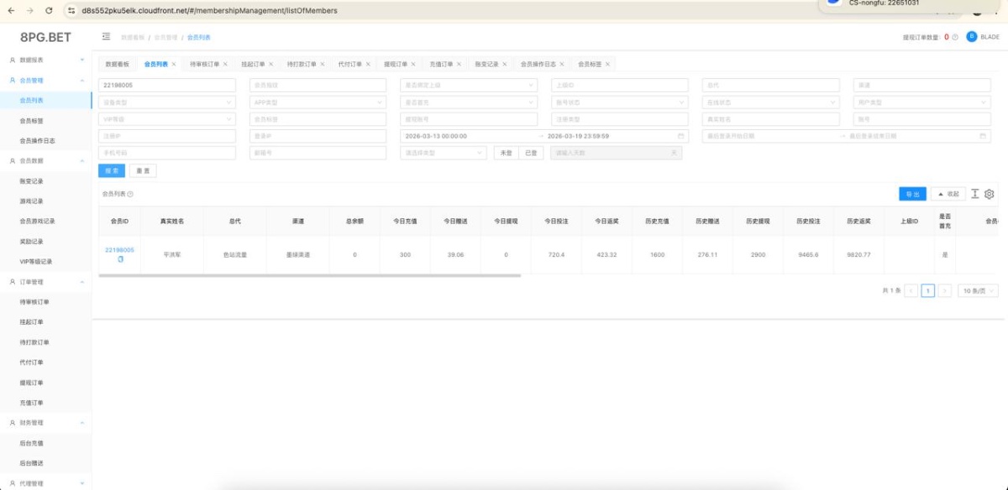Viewport: 1008px width, 490px height.
Task: Open the VIP等级 dropdown
Action: tap(167, 119)
